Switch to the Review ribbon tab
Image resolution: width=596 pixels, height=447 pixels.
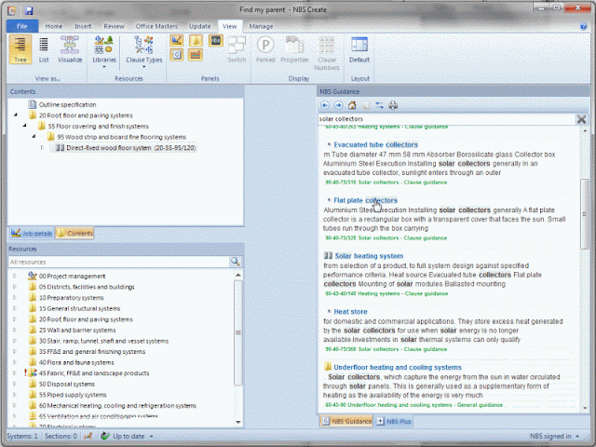pyautogui.click(x=114, y=26)
